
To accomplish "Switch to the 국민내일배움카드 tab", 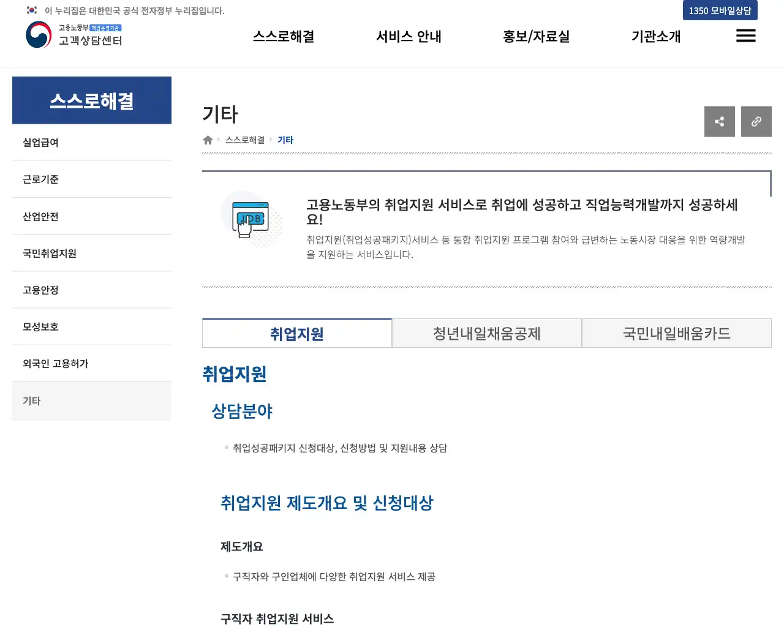I will tap(676, 333).
